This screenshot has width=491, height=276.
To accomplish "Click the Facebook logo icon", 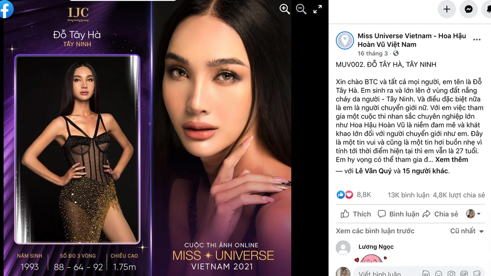I will click(x=5, y=8).
